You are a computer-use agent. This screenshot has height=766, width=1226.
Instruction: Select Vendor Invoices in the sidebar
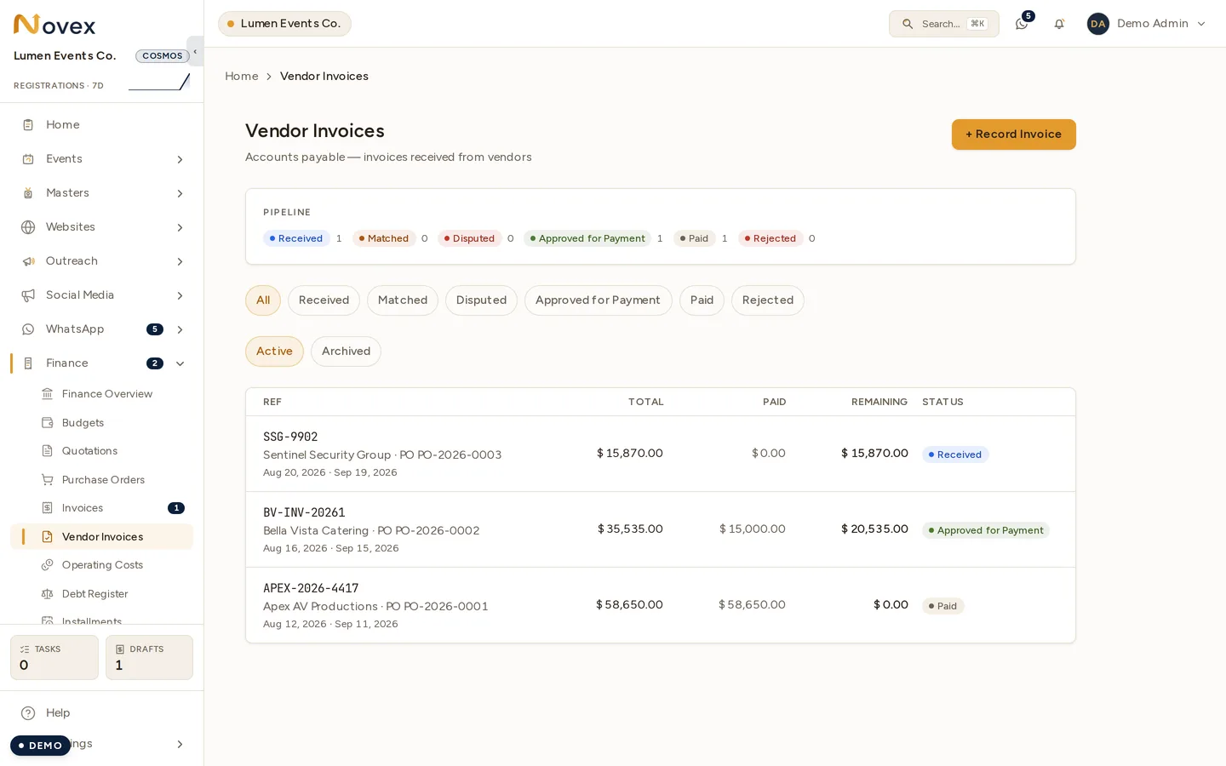(102, 537)
